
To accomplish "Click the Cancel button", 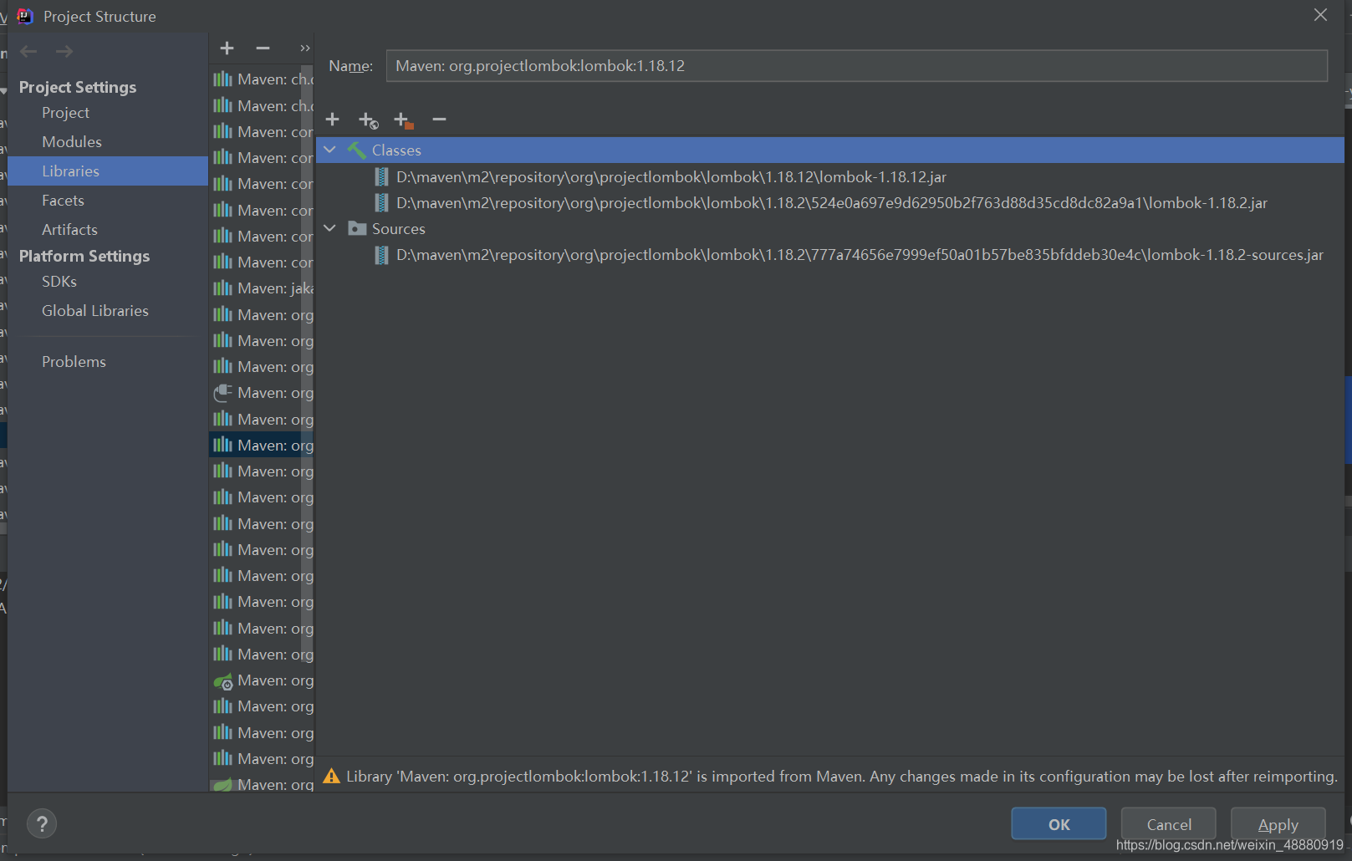I will 1169,824.
